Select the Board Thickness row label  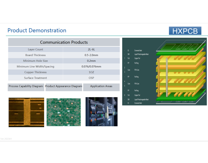coord(36,55)
